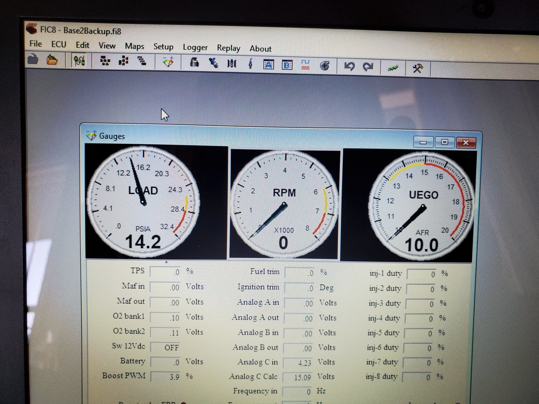Open the Analog B table icon

pyautogui.click(x=287, y=65)
